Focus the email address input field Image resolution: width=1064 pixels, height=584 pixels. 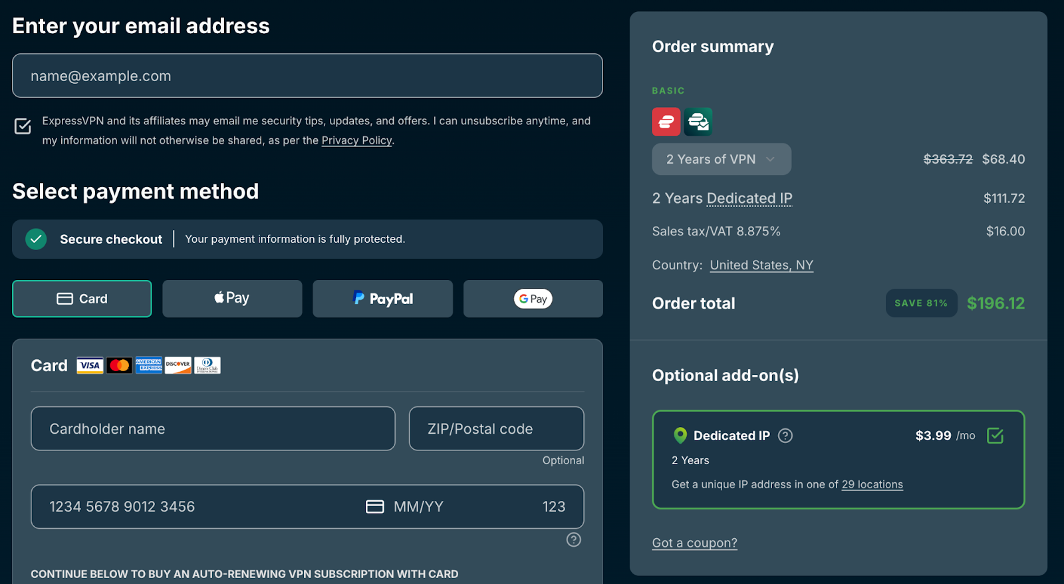pyautogui.click(x=307, y=76)
